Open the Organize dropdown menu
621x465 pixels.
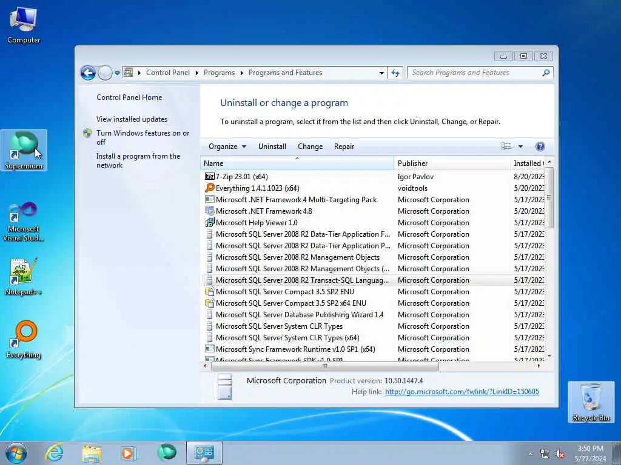[x=227, y=147]
